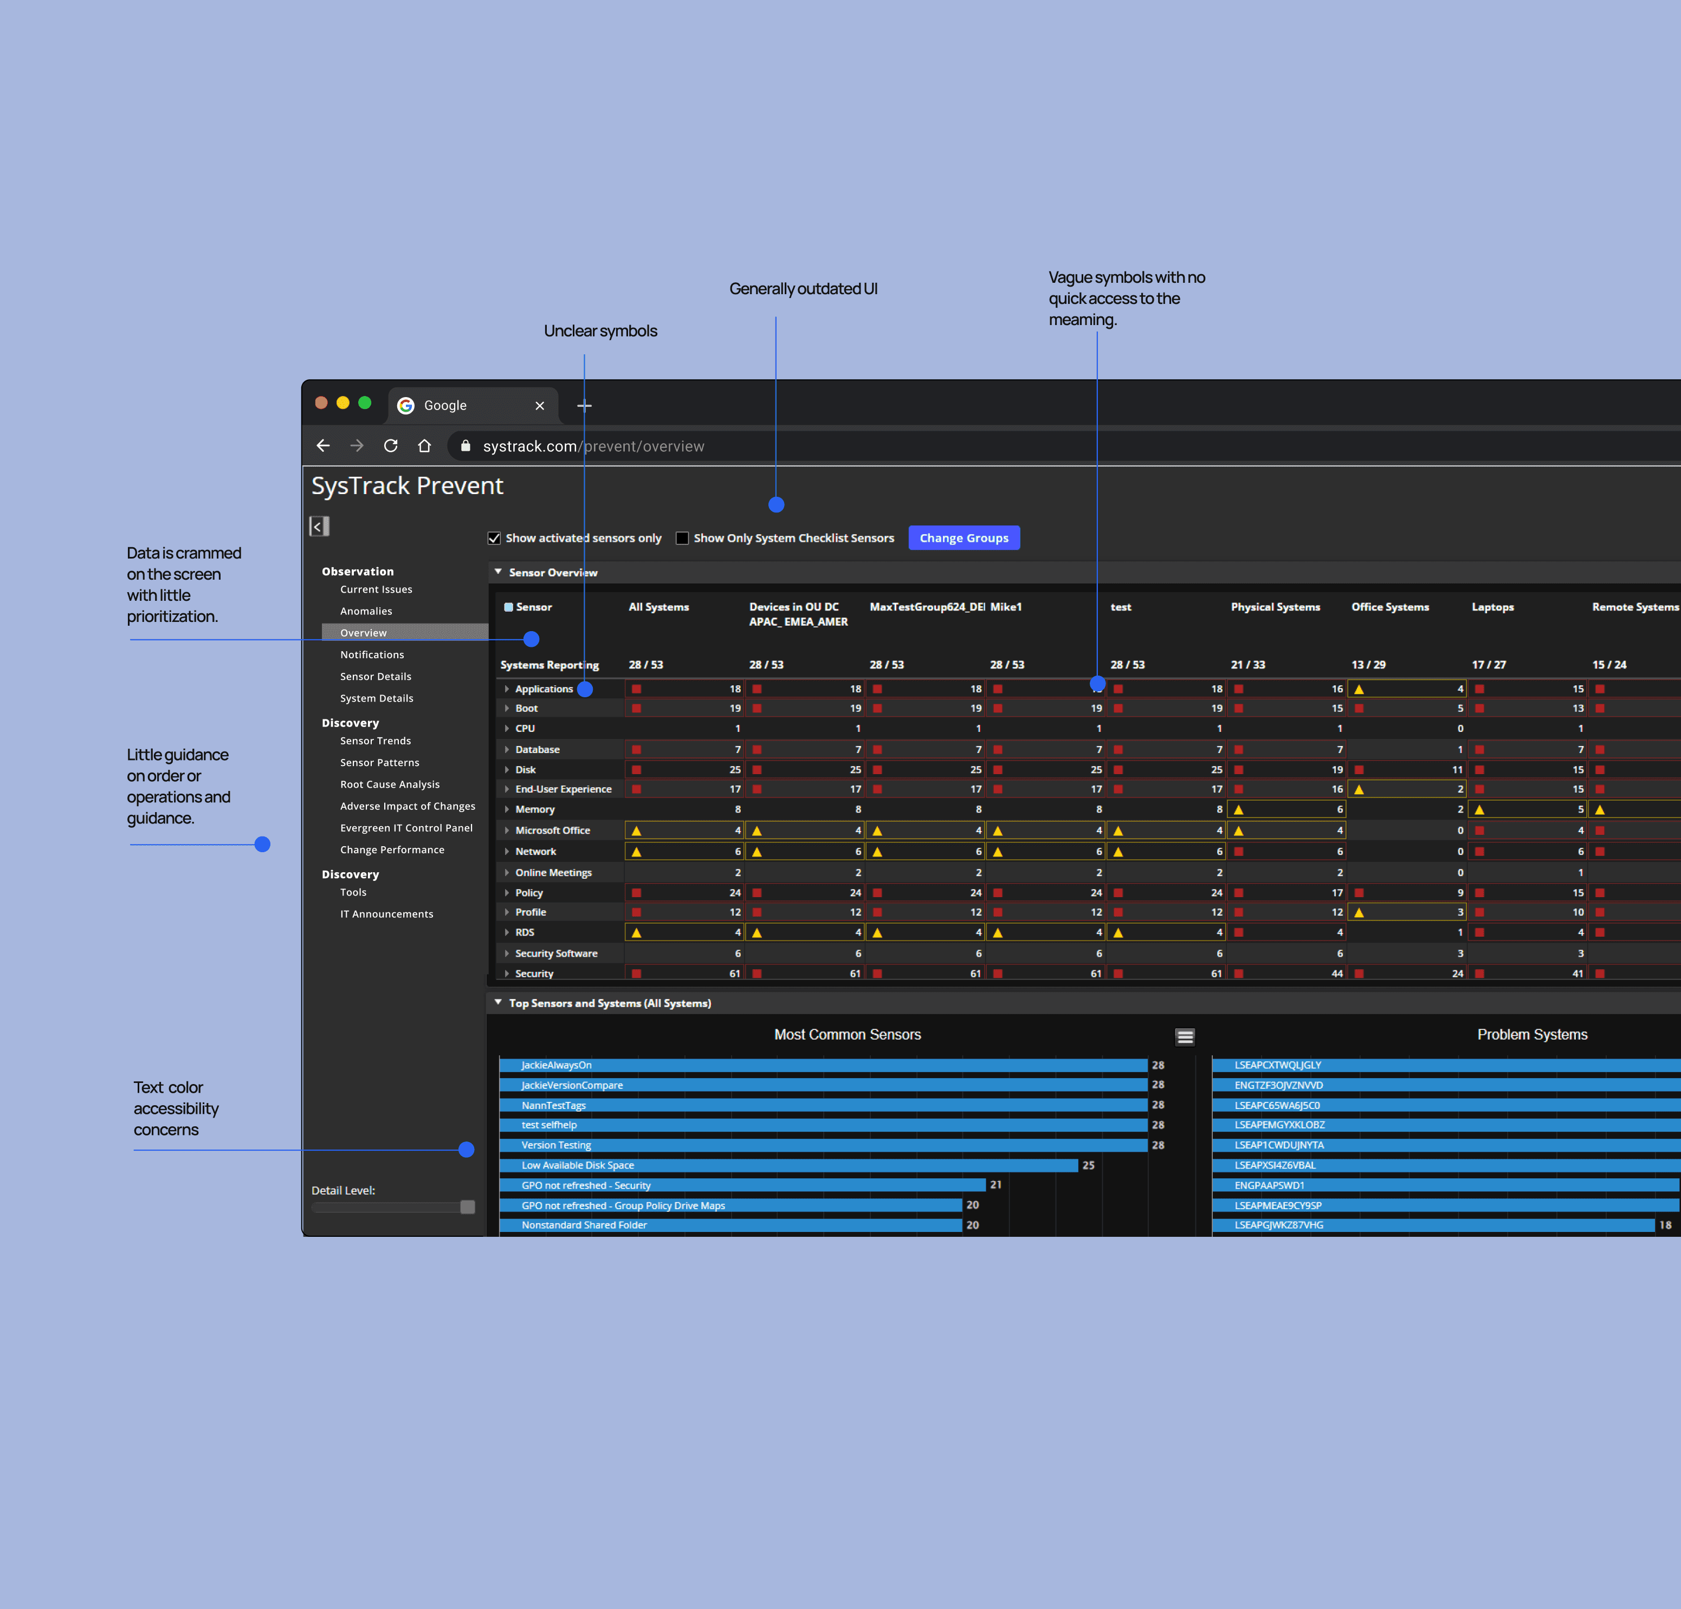Click the browser forward arrow
Viewport: 1681px width, 1609px height.
(x=357, y=446)
